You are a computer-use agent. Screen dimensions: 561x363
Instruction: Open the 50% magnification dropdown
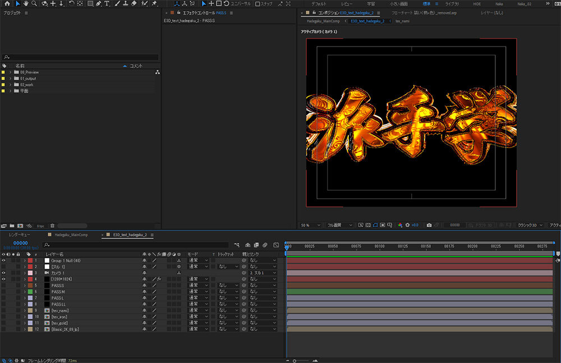pos(310,225)
